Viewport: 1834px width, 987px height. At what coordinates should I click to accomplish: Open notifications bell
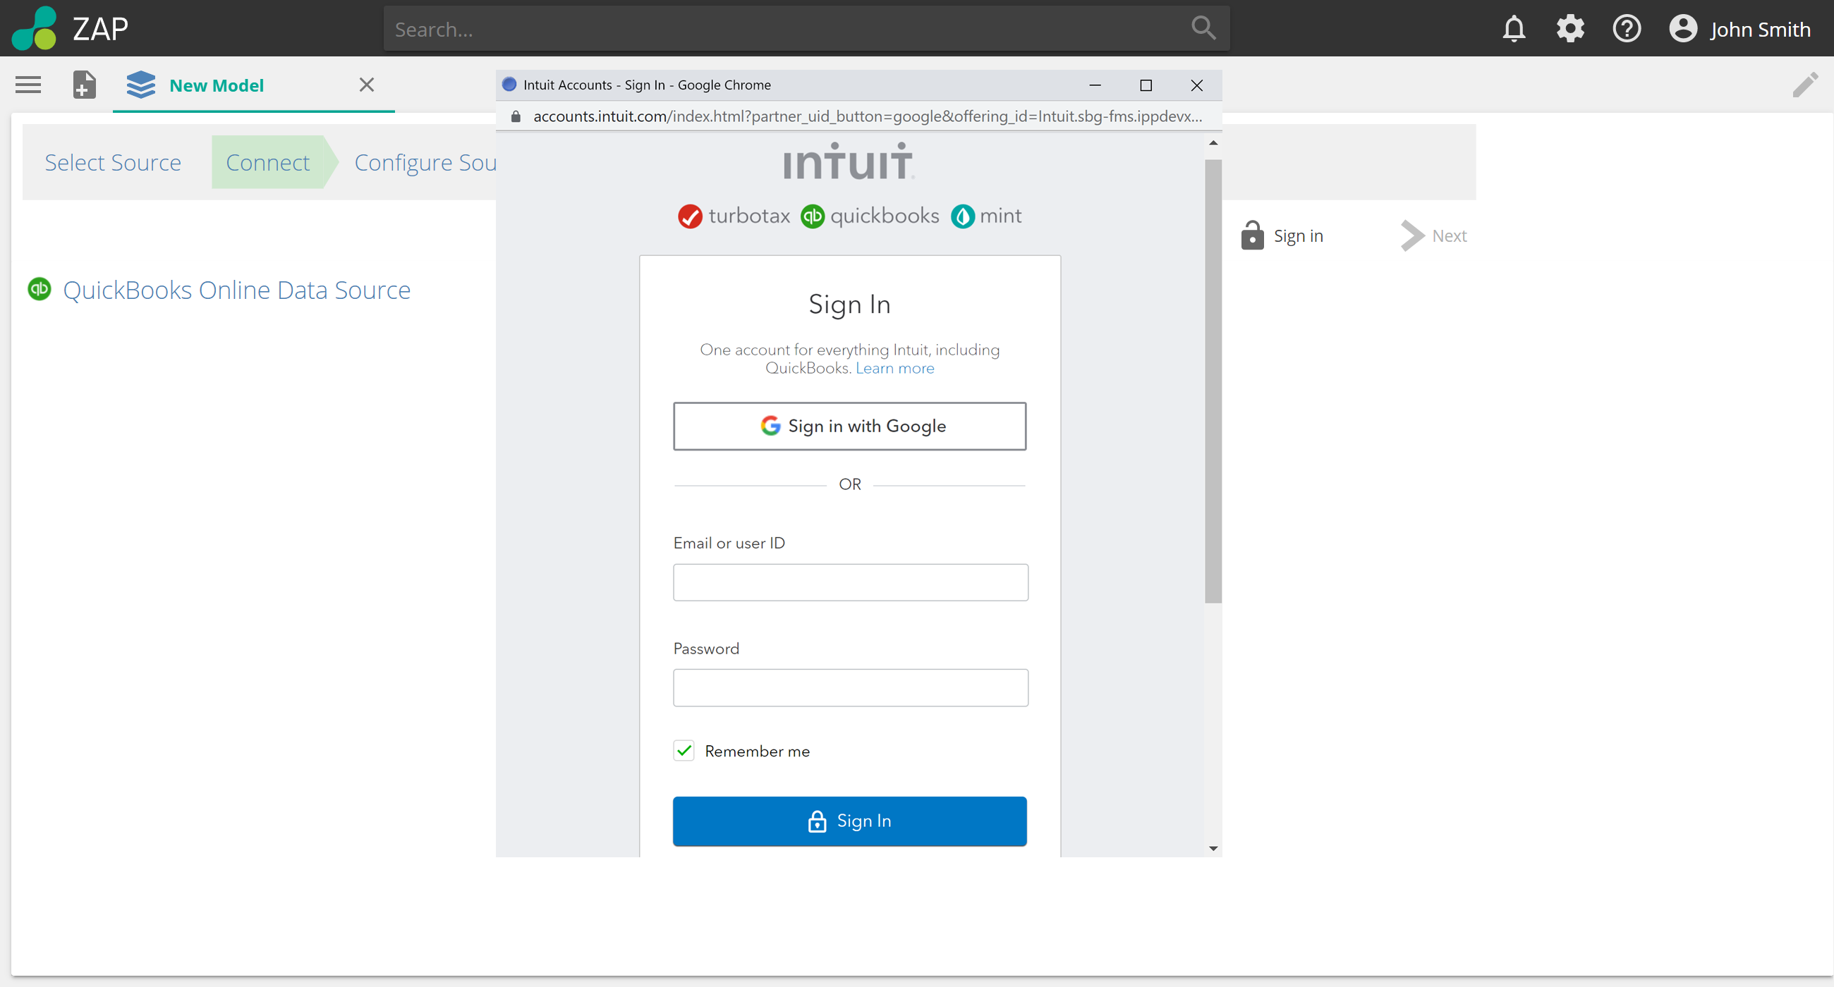pos(1514,29)
